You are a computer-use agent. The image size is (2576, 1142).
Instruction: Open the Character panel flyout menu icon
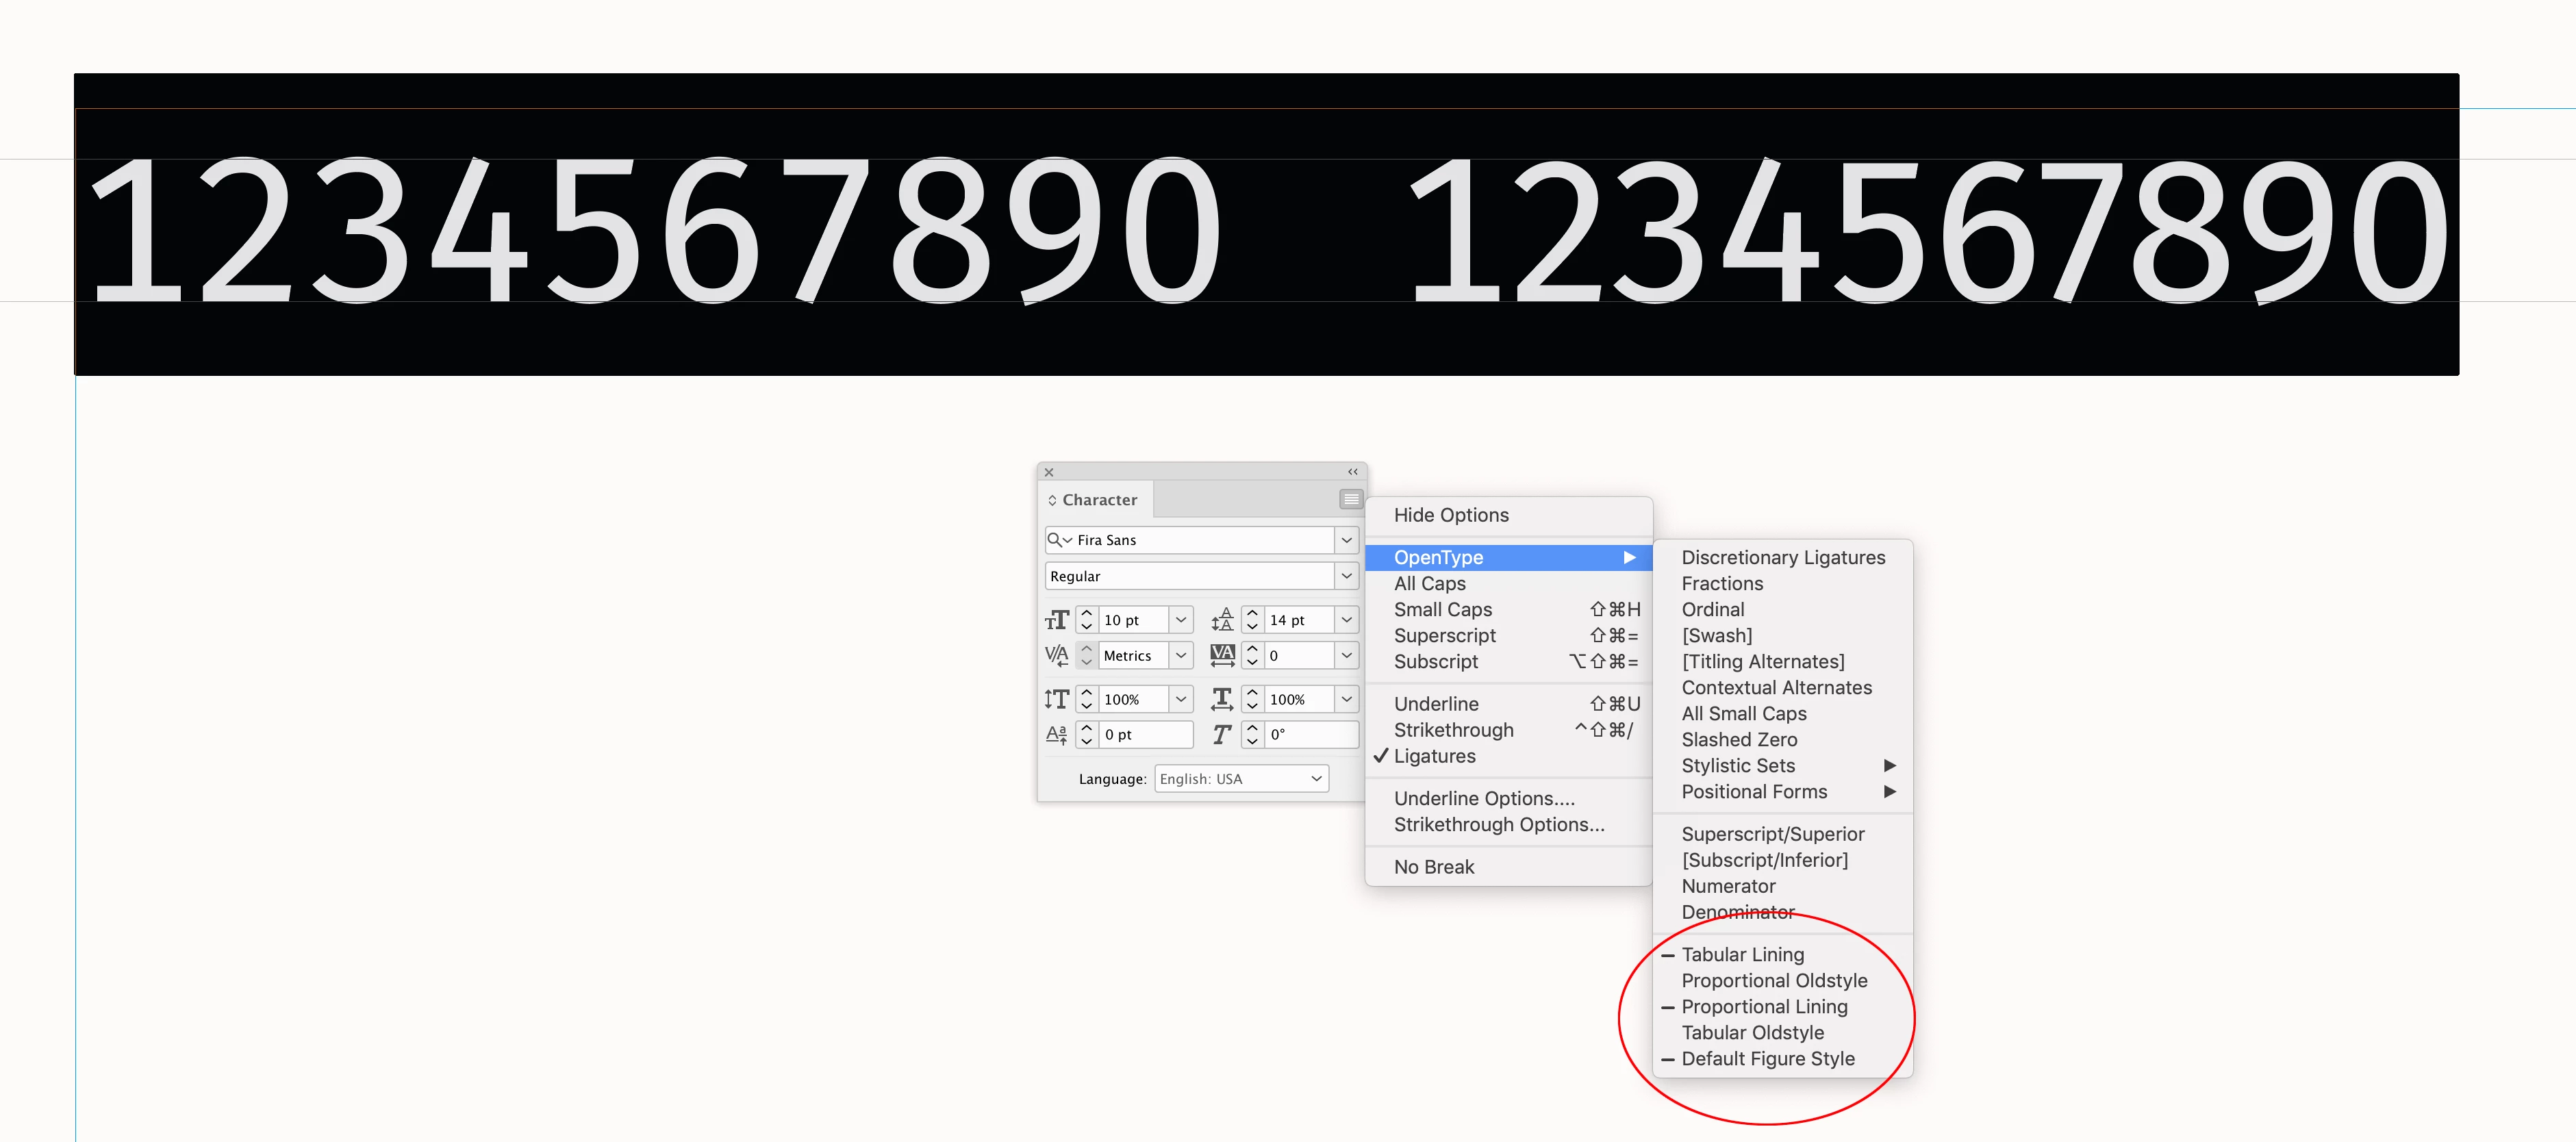(x=1350, y=499)
